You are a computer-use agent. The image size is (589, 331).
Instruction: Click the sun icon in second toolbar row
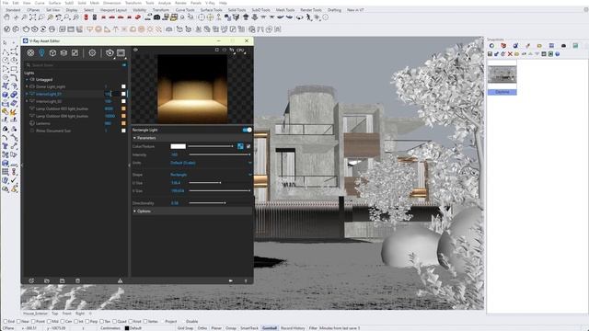click(150, 29)
